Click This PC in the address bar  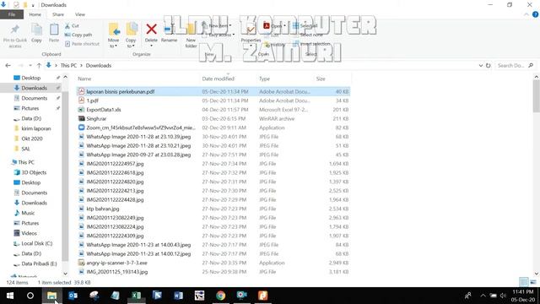pos(68,66)
